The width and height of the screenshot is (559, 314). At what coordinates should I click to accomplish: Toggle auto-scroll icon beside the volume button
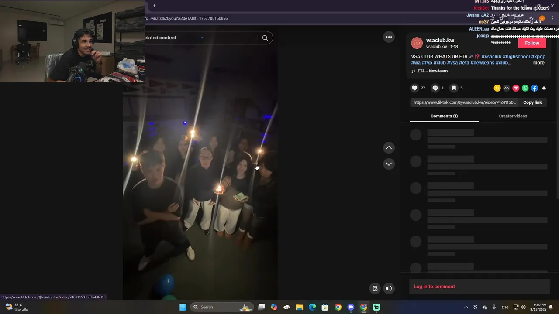375,288
